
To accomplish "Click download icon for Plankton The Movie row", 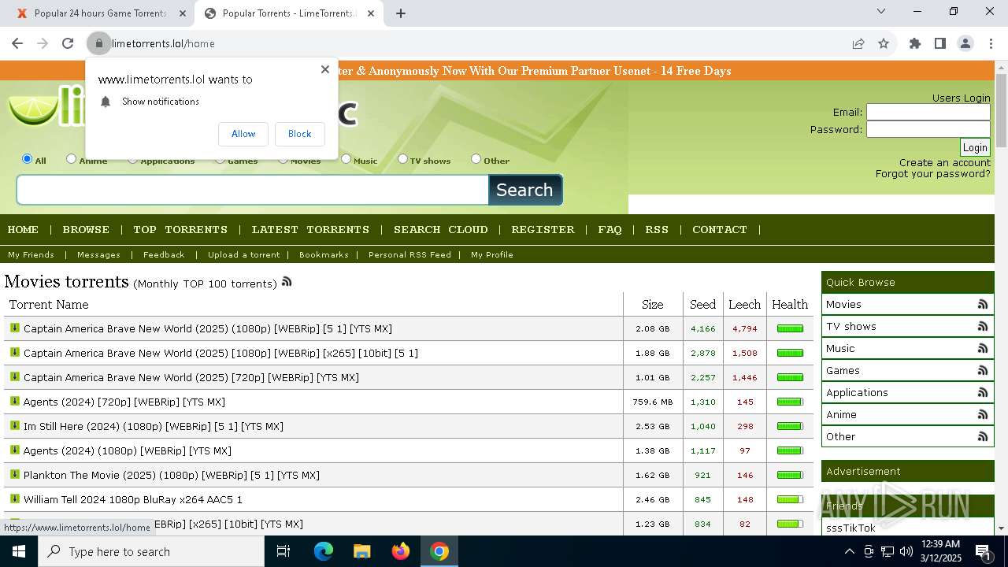I will click(x=14, y=474).
